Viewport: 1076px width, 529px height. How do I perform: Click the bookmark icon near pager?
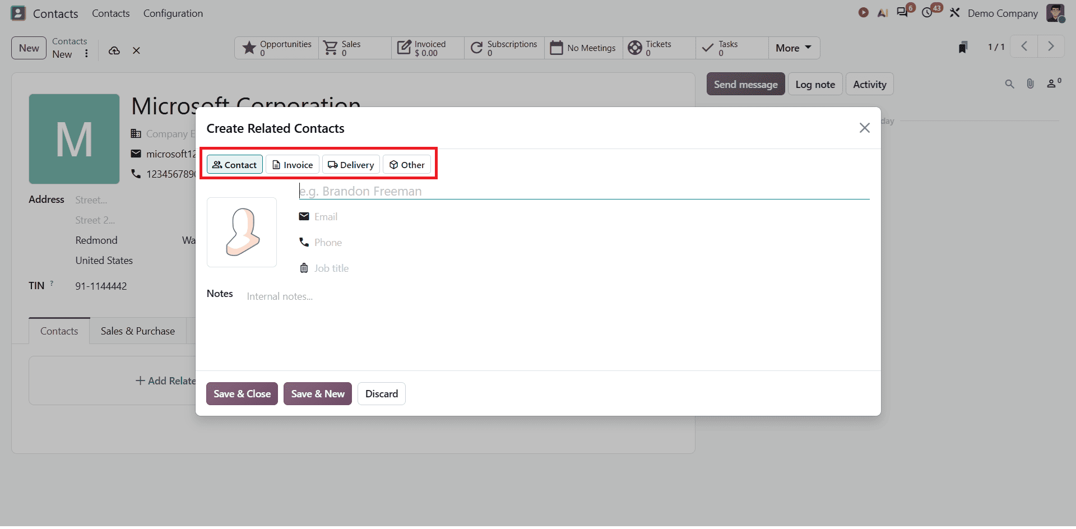[x=963, y=48]
